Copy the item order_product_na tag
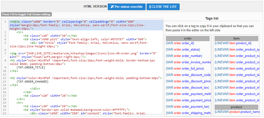This screenshot has width=264, height=118. point(237,56)
